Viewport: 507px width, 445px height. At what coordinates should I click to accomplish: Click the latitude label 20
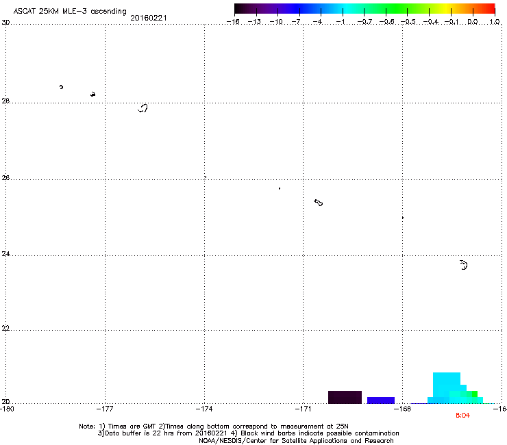tap(5, 401)
